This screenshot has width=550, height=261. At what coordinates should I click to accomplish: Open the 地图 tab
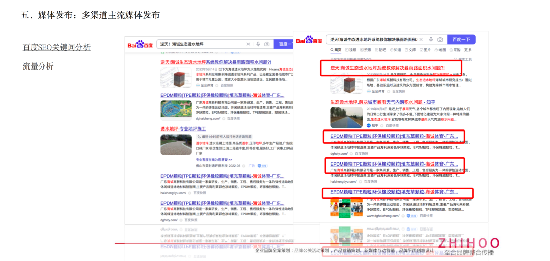click(440, 50)
